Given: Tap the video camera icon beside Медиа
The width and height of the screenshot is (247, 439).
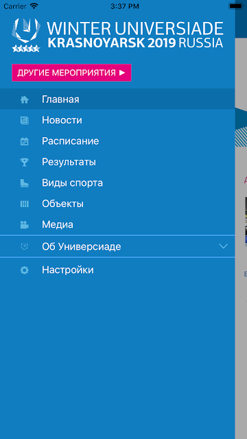Looking at the screenshot, I should pyautogui.click(x=25, y=225).
